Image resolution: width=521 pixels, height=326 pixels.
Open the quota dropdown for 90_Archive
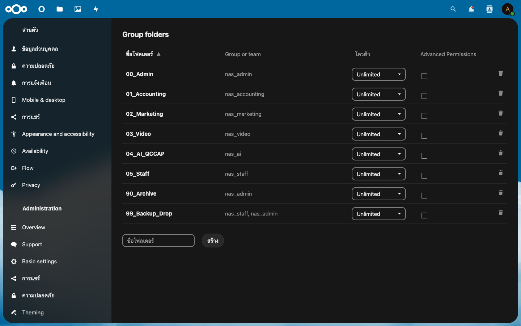(x=379, y=194)
